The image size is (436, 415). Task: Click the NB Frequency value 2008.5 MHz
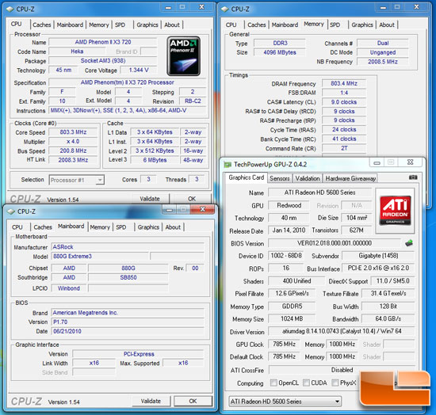(x=383, y=62)
